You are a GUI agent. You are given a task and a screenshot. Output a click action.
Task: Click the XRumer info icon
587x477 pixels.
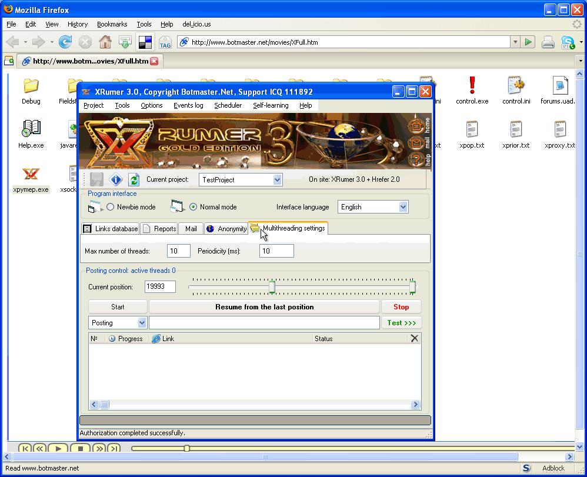(116, 180)
